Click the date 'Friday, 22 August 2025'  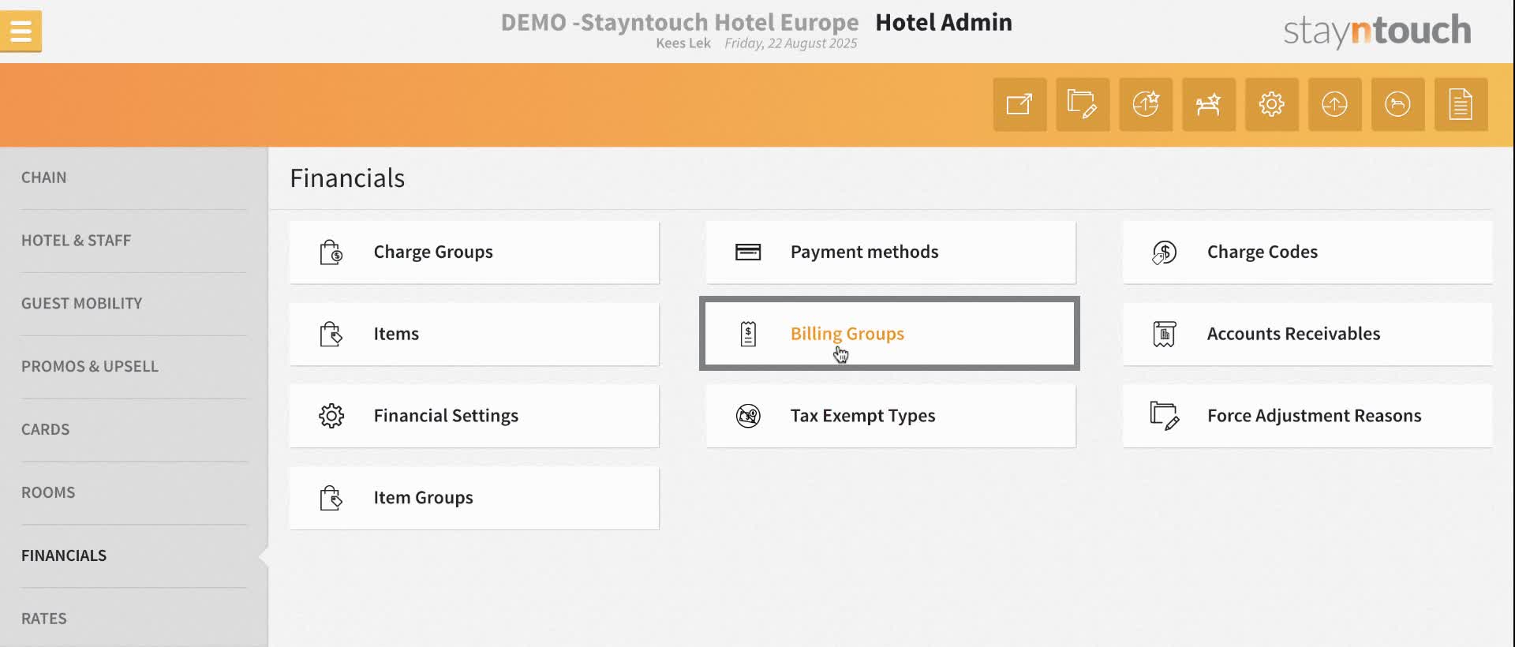(x=791, y=43)
